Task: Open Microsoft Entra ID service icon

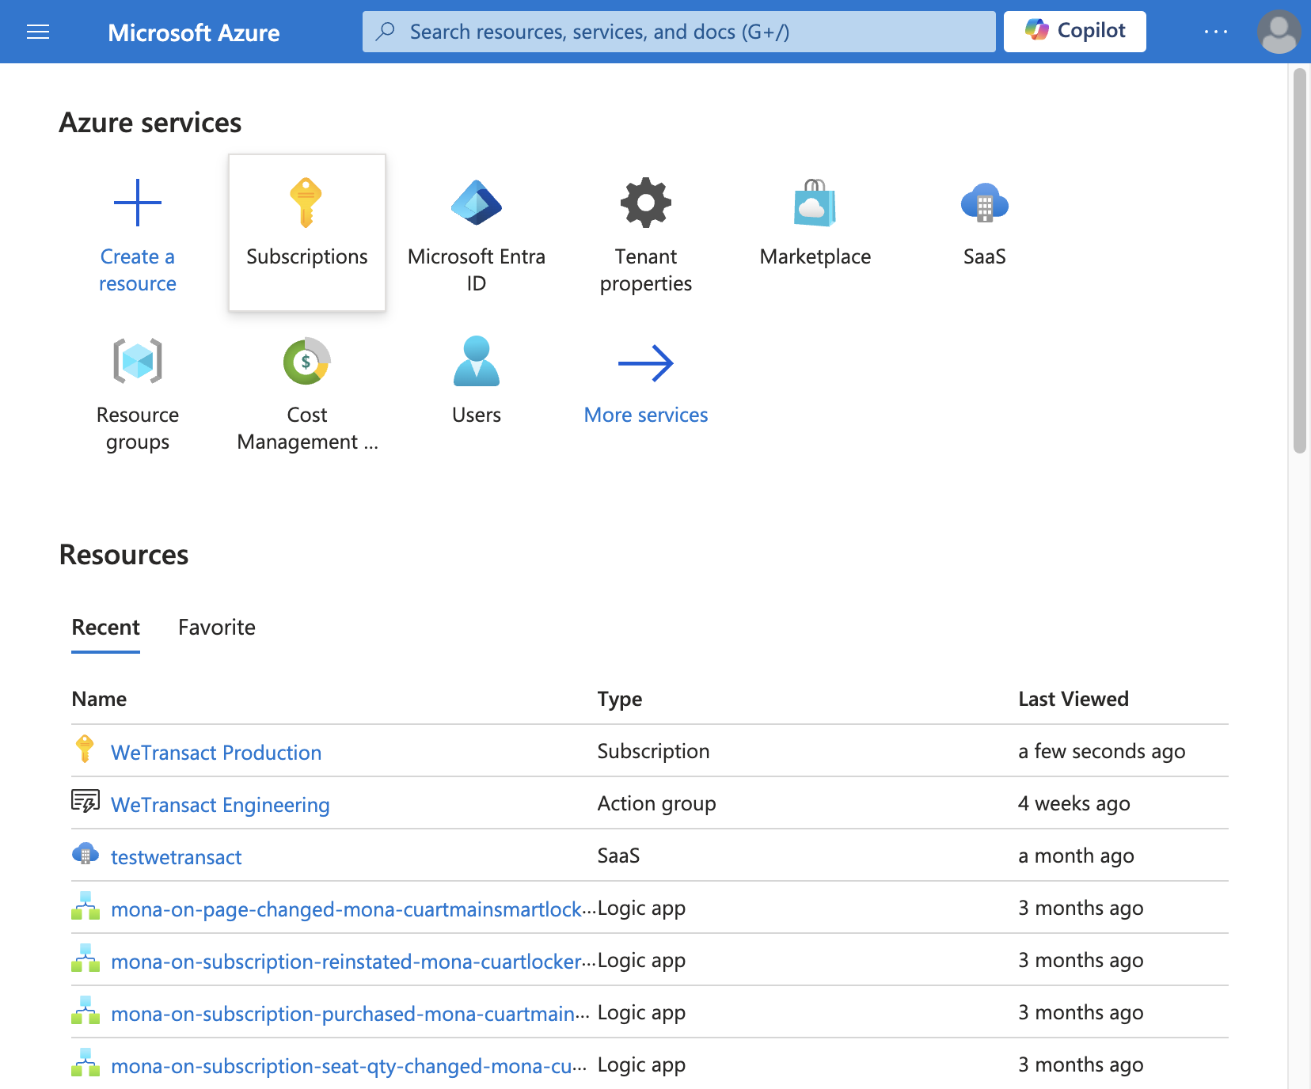Action: (477, 203)
